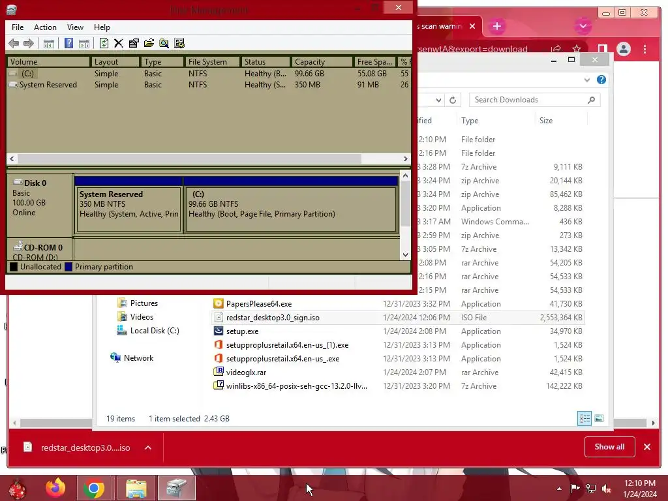Toggle the Show/Hide Action Pane toolbar icon
Viewport: 668px width, 501px height.
pos(84,43)
